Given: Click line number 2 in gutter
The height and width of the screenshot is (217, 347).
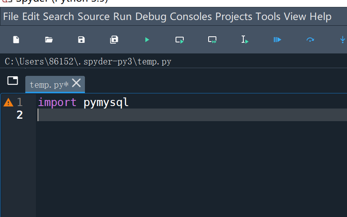Looking at the screenshot, I should 20,115.
